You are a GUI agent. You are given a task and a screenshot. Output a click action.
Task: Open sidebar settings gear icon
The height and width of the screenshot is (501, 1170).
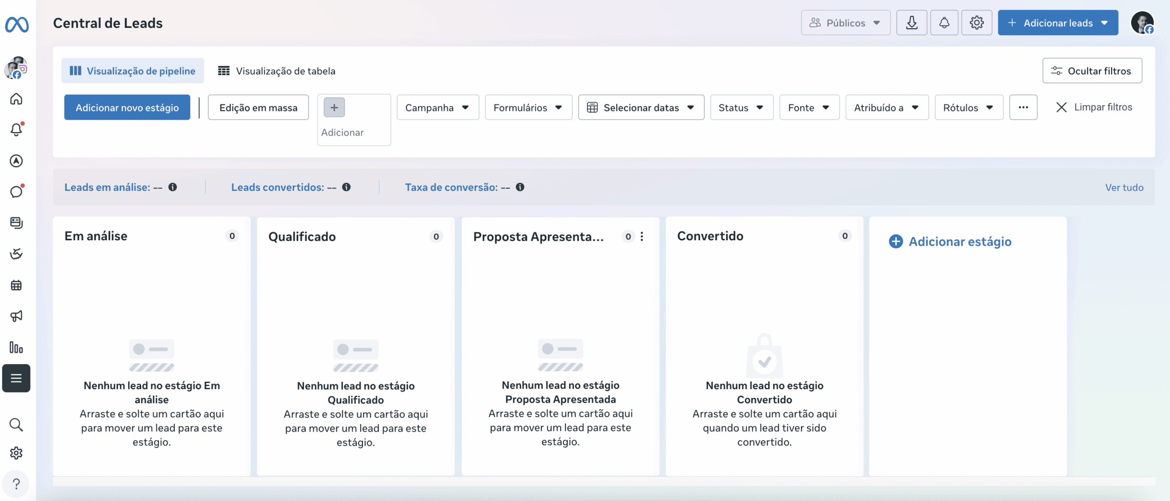[16, 453]
